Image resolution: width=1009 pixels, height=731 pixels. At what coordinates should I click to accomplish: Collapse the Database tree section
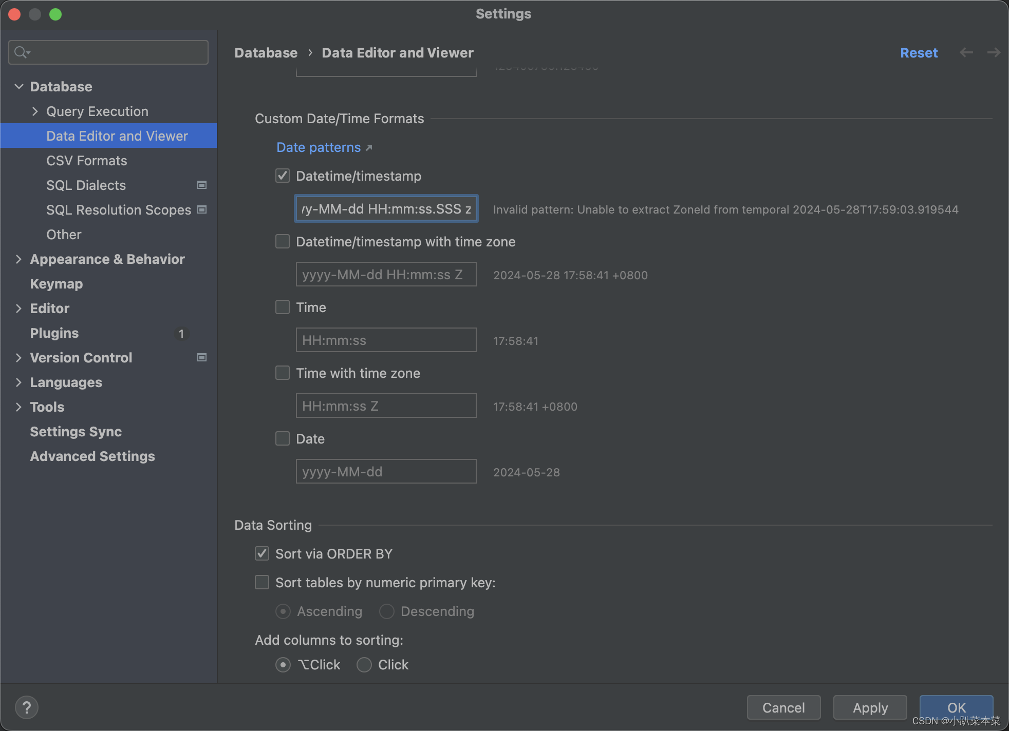click(19, 86)
